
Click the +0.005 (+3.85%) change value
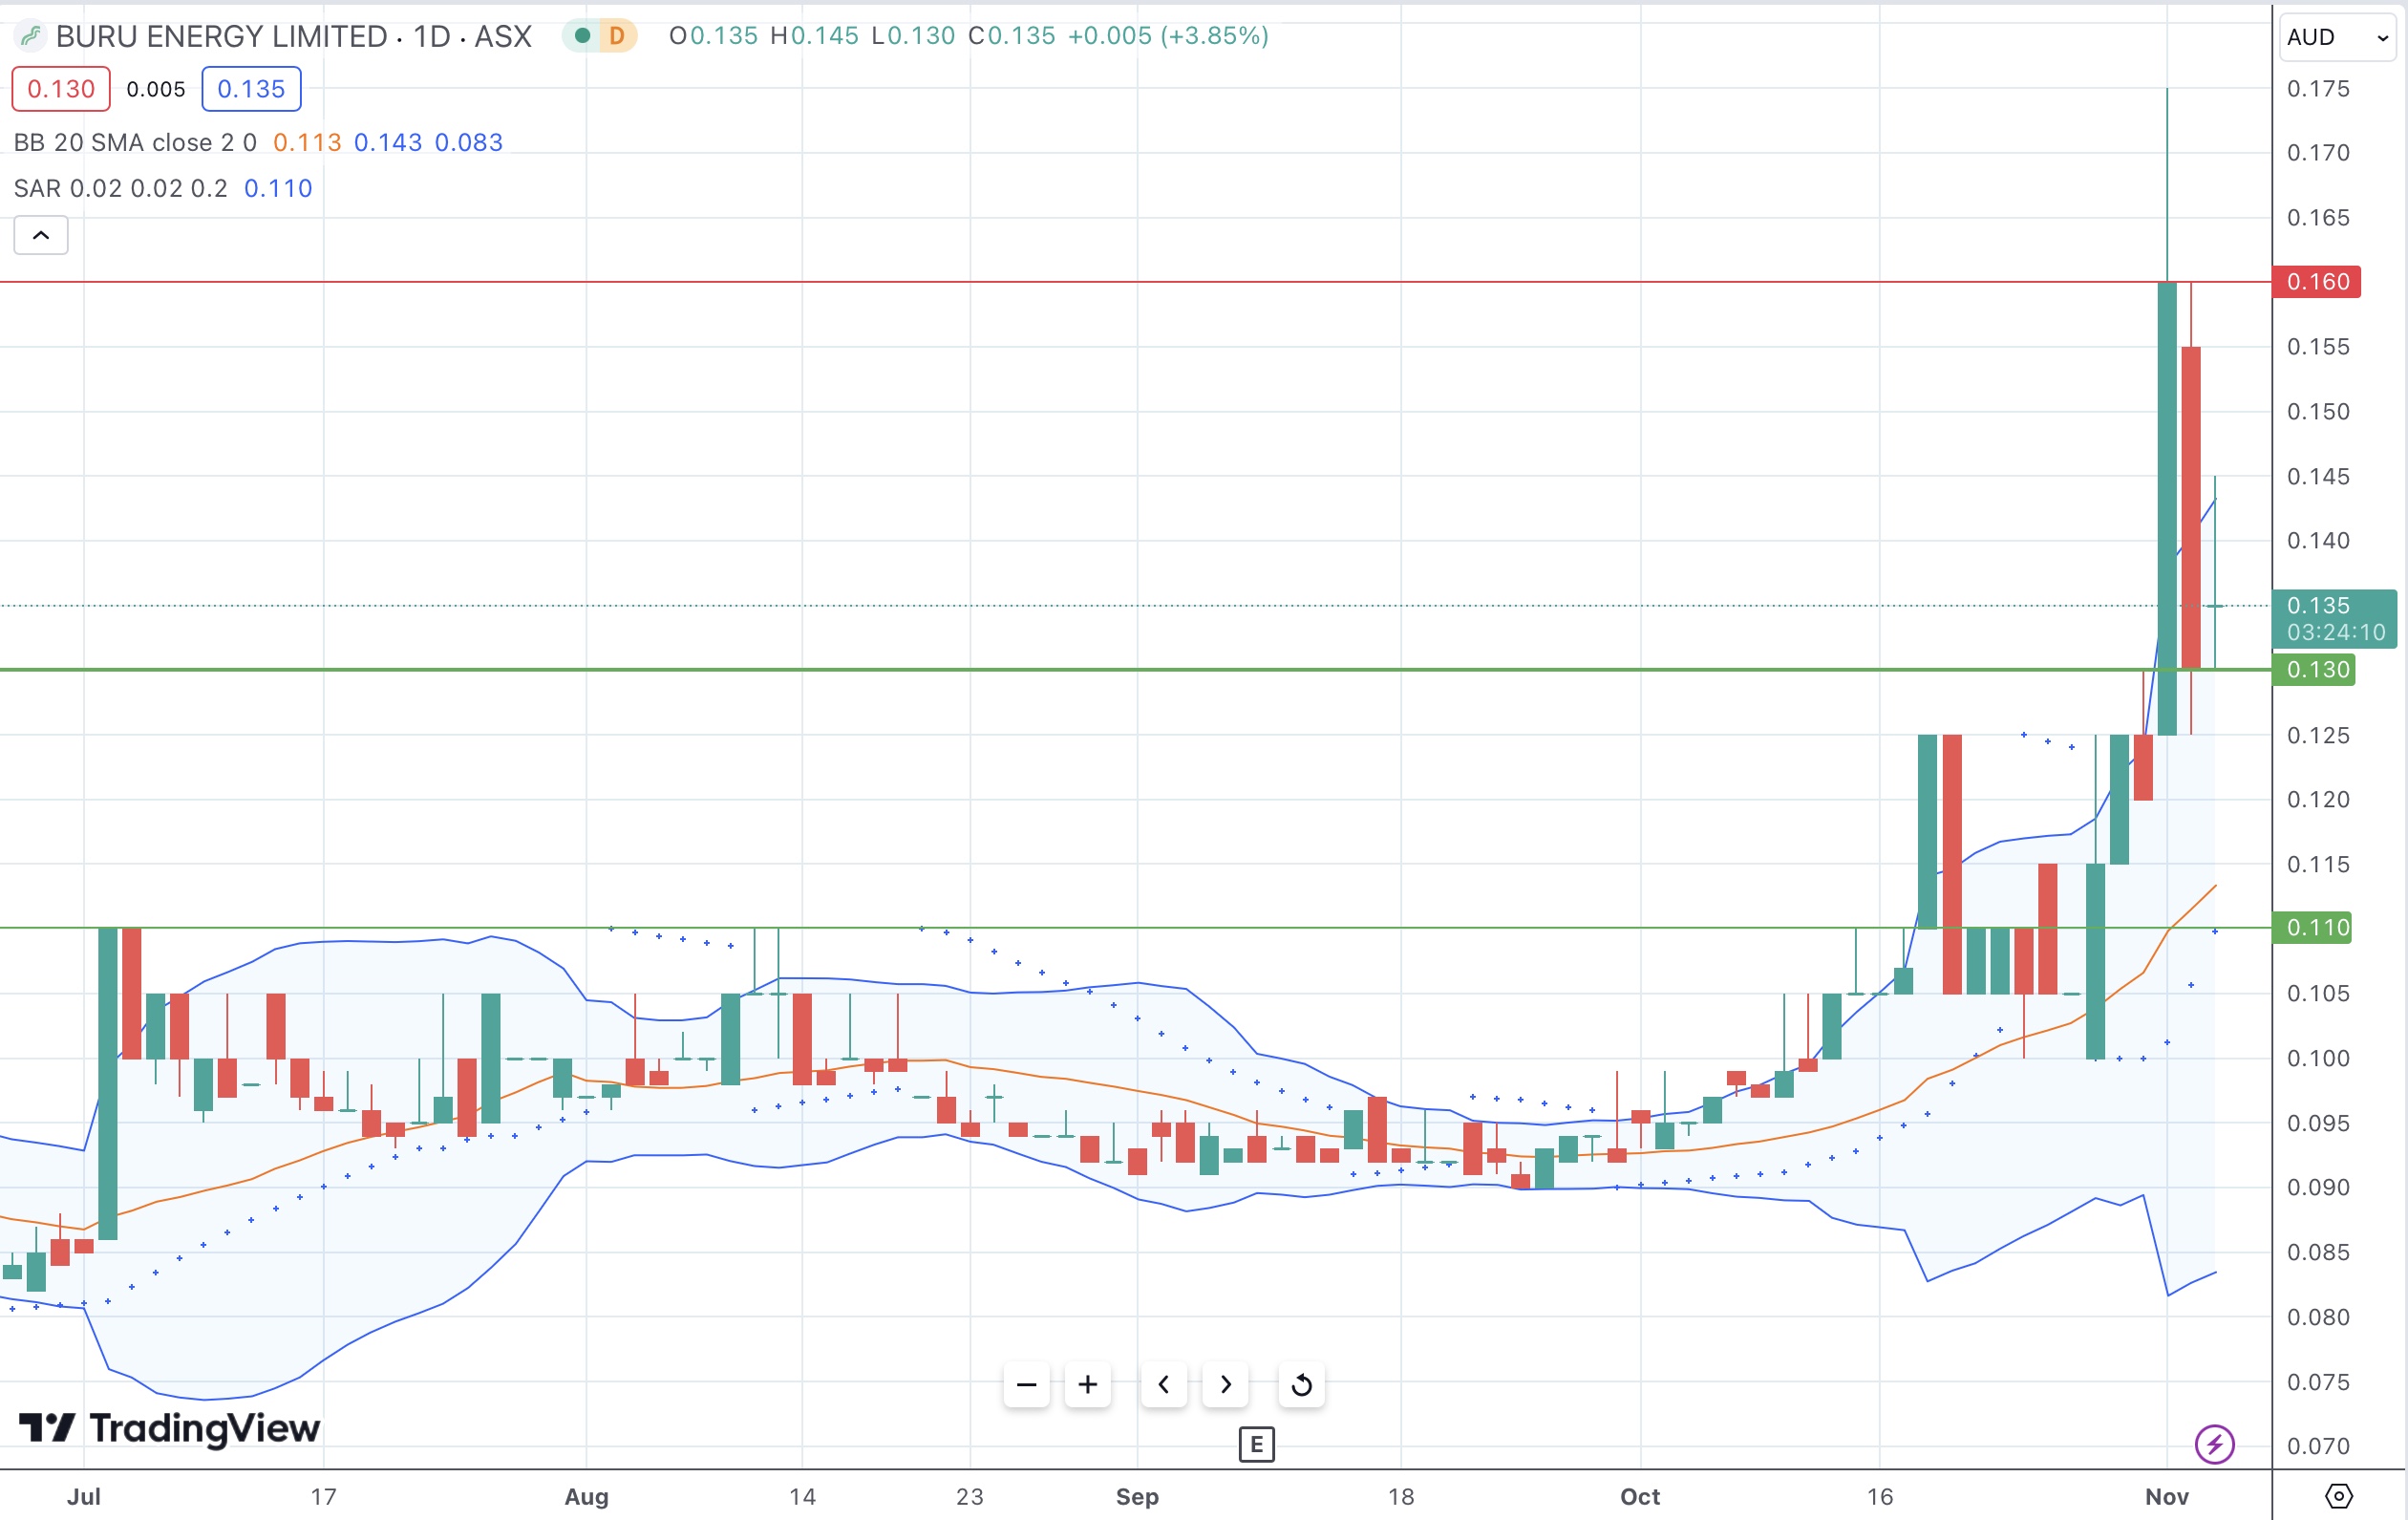coord(1168,36)
